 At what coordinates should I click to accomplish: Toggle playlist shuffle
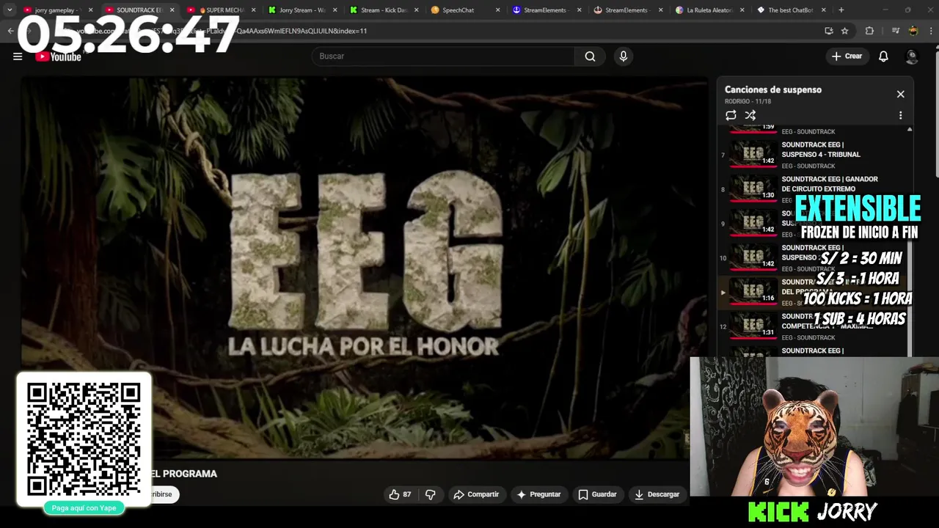click(750, 115)
